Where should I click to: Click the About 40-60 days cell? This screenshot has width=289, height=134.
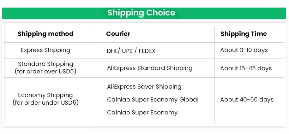click(x=247, y=100)
